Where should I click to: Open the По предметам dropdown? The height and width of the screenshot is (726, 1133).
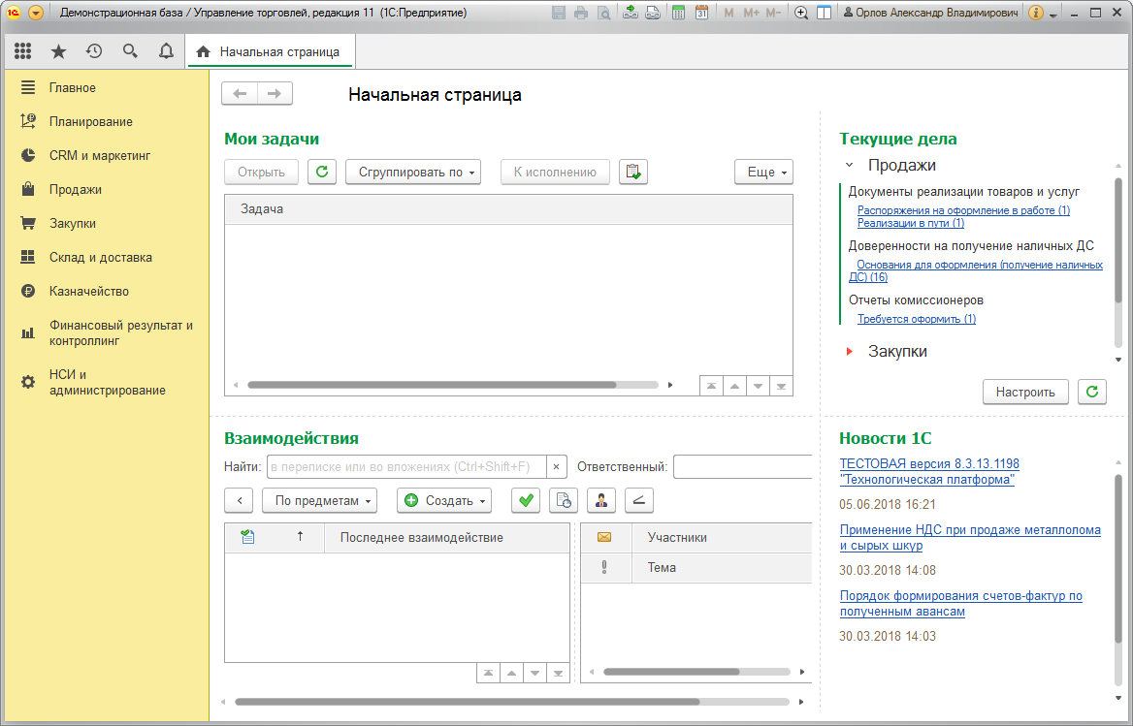(x=319, y=500)
